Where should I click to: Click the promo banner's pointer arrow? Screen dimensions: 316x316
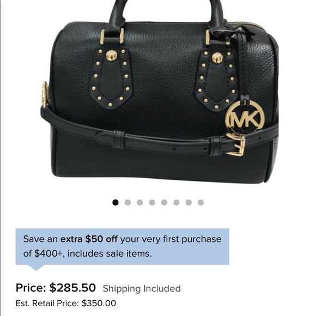(36, 268)
